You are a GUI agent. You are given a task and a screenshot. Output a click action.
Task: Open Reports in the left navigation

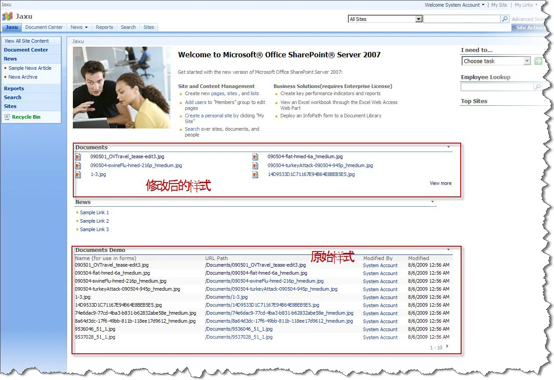(14, 88)
